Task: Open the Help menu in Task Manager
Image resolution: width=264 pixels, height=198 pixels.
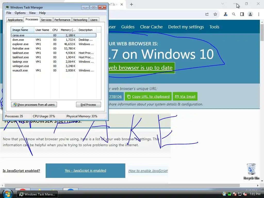Action: point(42,13)
